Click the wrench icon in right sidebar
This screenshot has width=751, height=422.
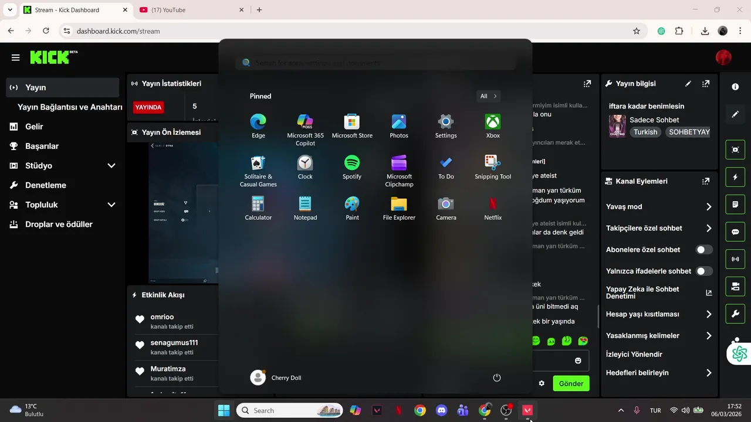pos(735,314)
